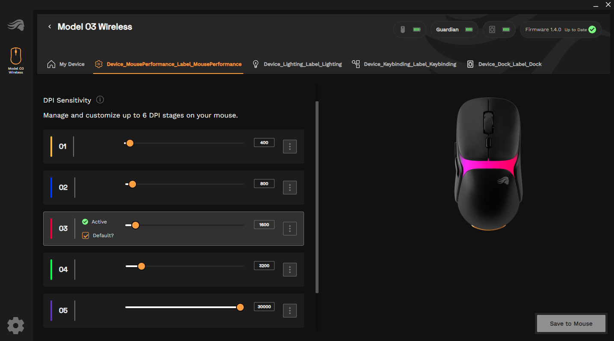614x341 pixels.
Task: Open the settings gear in the sidebar
Action: pos(16,326)
